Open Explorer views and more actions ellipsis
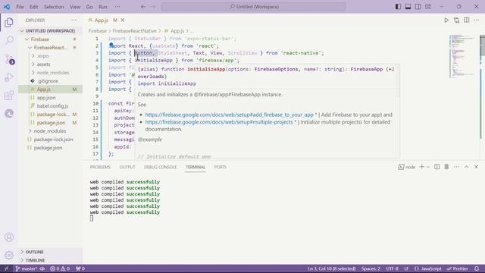 pos(74,20)
